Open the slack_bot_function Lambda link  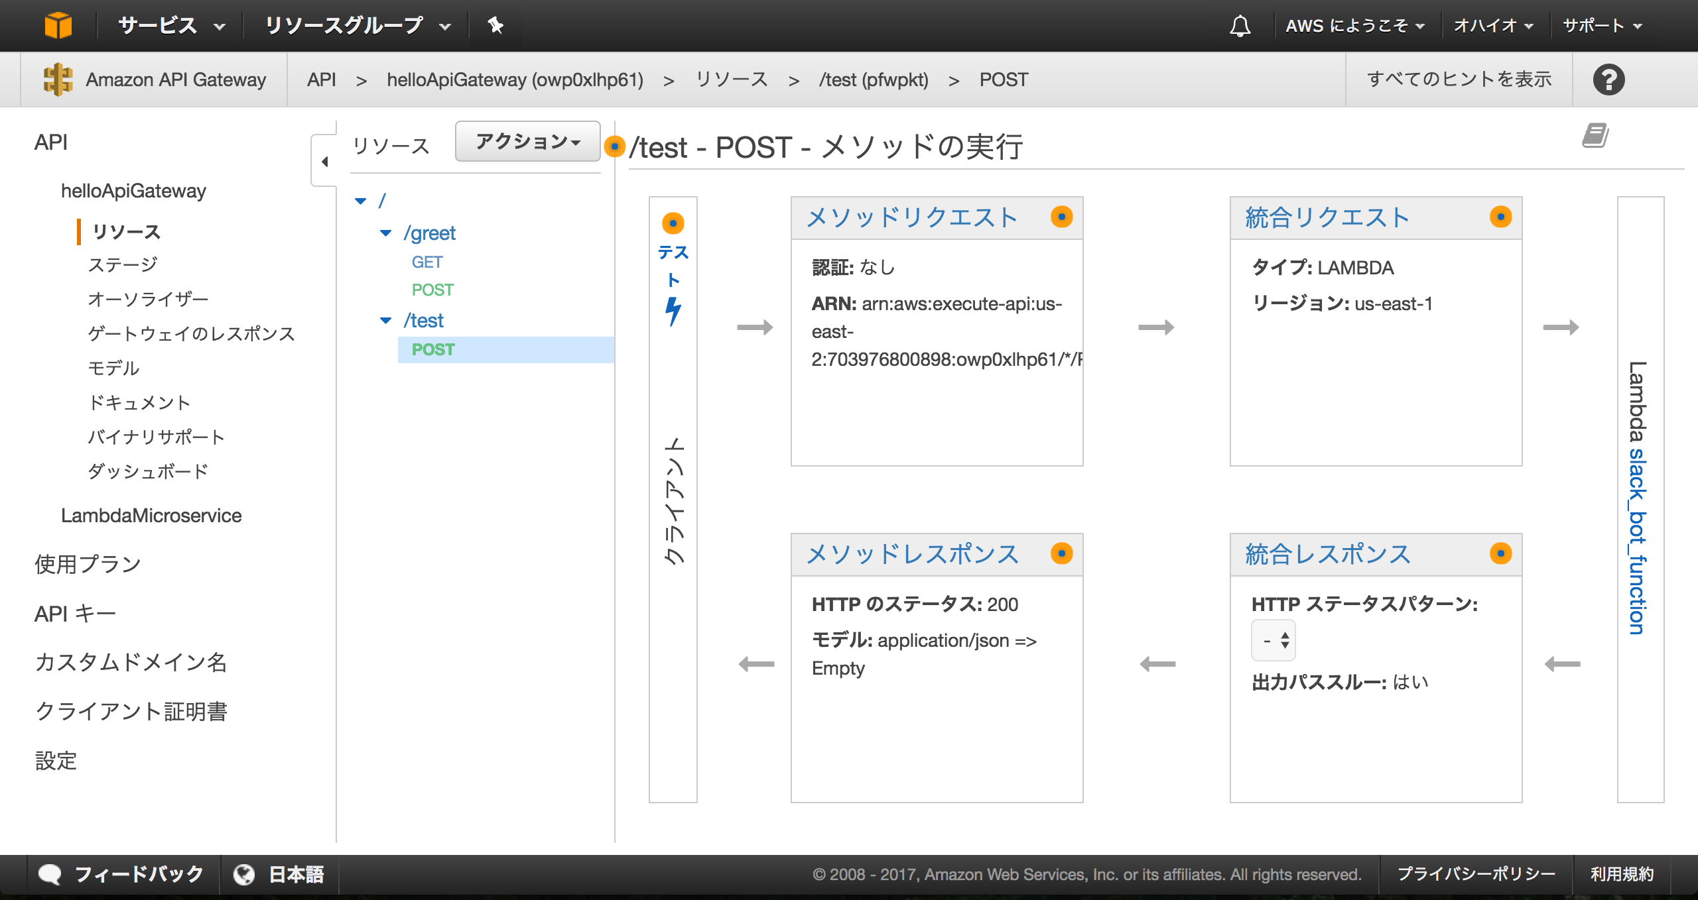click(x=1638, y=541)
